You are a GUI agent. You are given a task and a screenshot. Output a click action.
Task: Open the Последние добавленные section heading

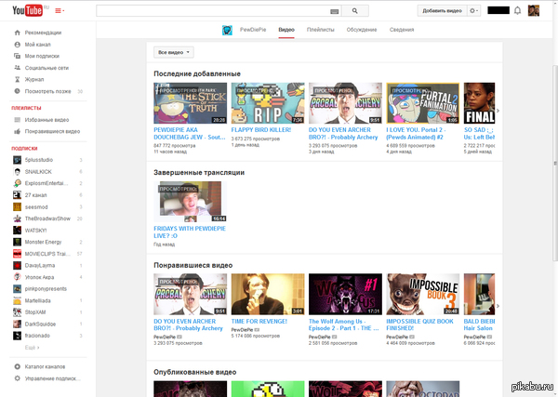pos(197,73)
